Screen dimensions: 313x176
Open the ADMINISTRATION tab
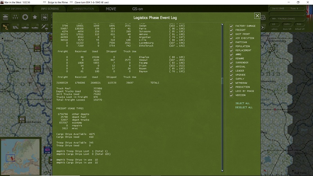83,9
